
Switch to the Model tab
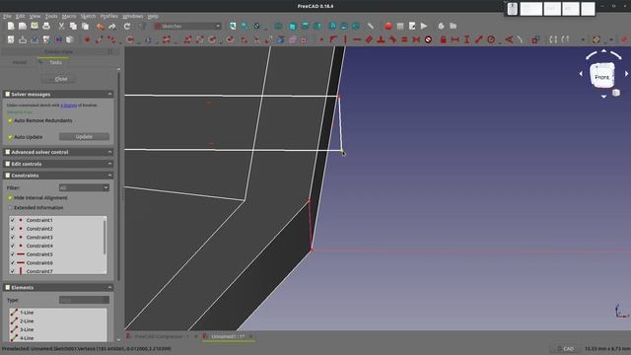19,62
